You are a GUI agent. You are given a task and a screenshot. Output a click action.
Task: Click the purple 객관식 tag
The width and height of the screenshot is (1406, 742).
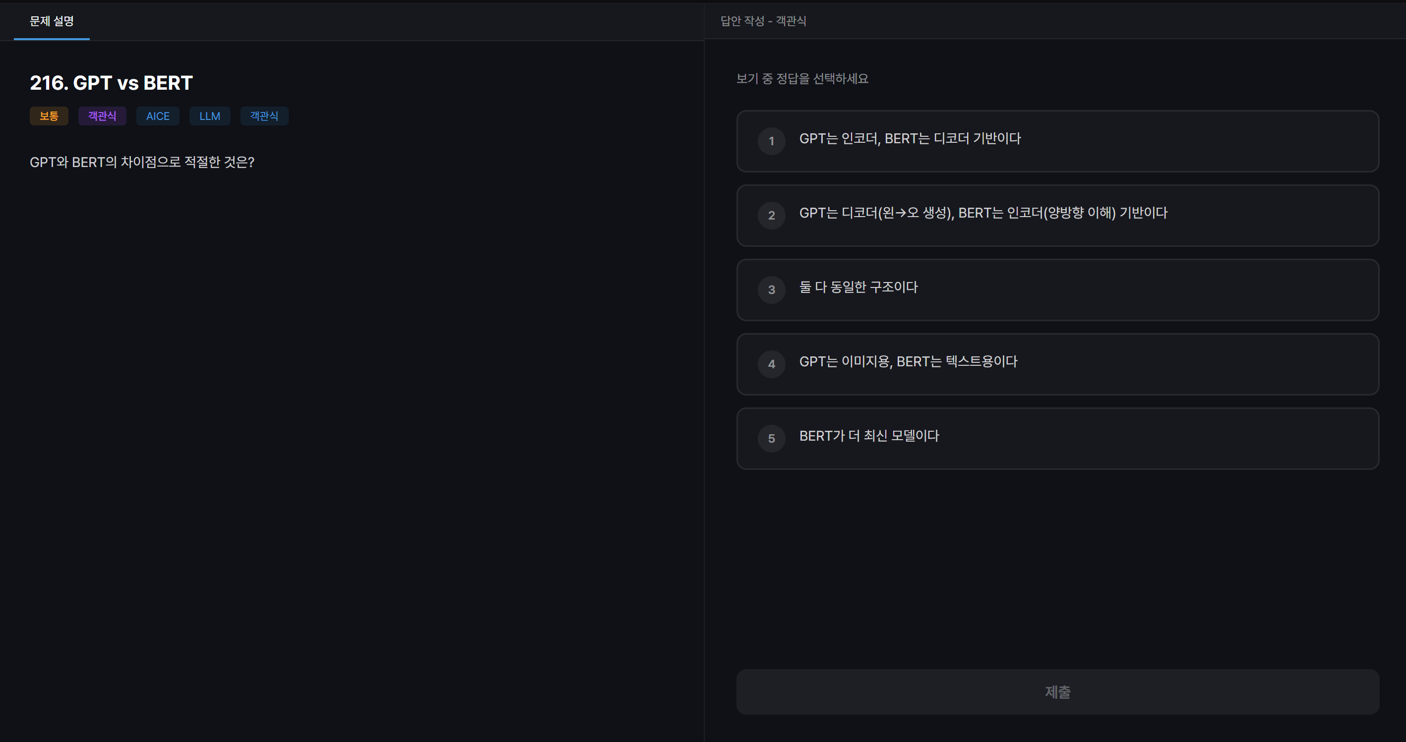(102, 115)
